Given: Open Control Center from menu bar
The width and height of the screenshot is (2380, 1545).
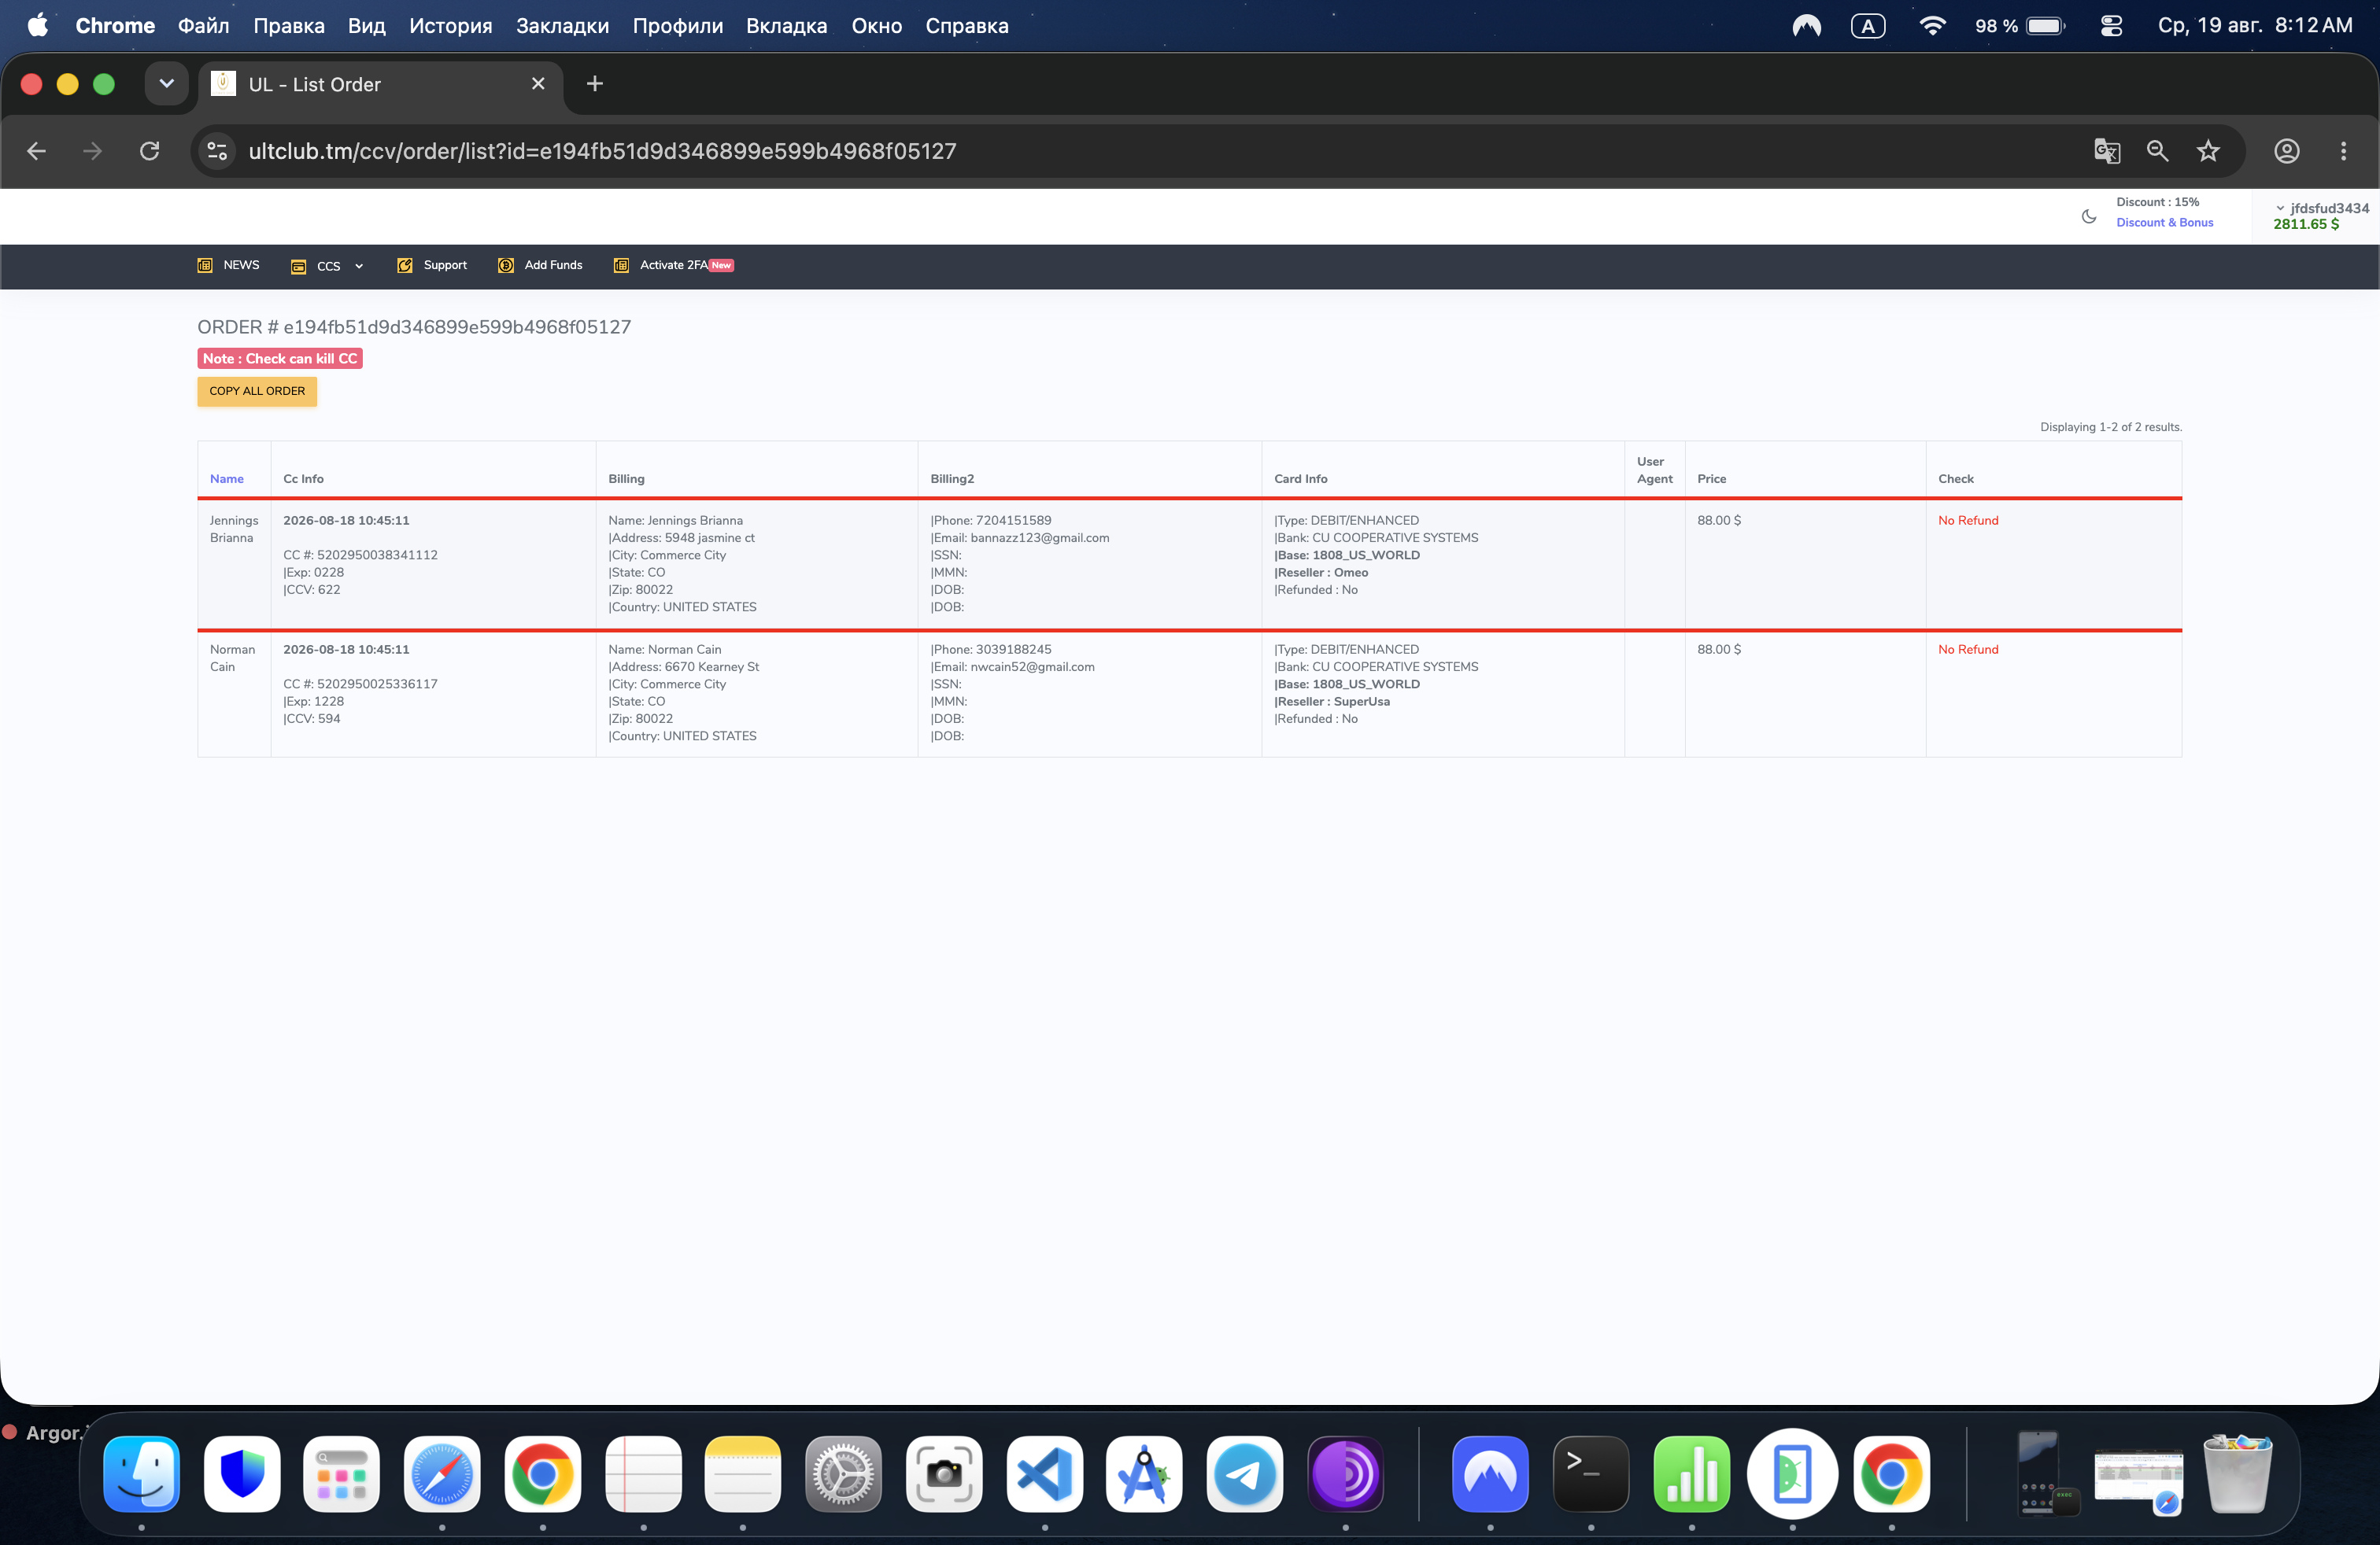Looking at the screenshot, I should click(x=2111, y=26).
